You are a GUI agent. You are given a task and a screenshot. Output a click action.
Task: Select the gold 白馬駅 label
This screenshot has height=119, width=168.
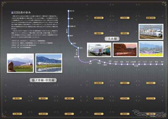coord(125,18)
